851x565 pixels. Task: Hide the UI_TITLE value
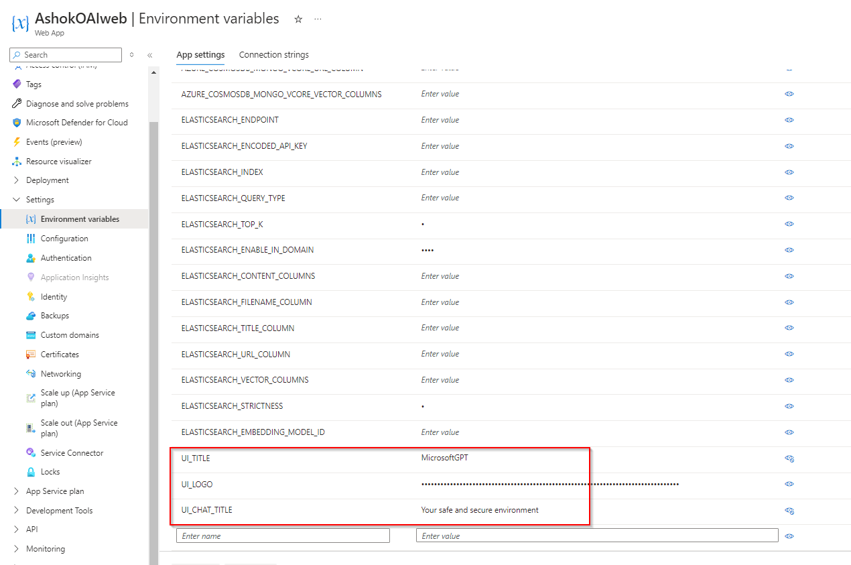pyautogui.click(x=789, y=458)
